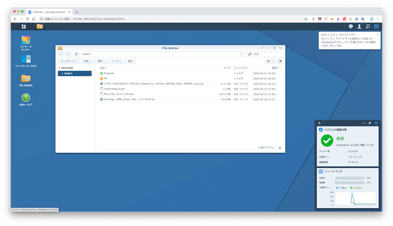Toggle the widgets panel icon in taskbar
393x226 pixels.
[x=376, y=27]
